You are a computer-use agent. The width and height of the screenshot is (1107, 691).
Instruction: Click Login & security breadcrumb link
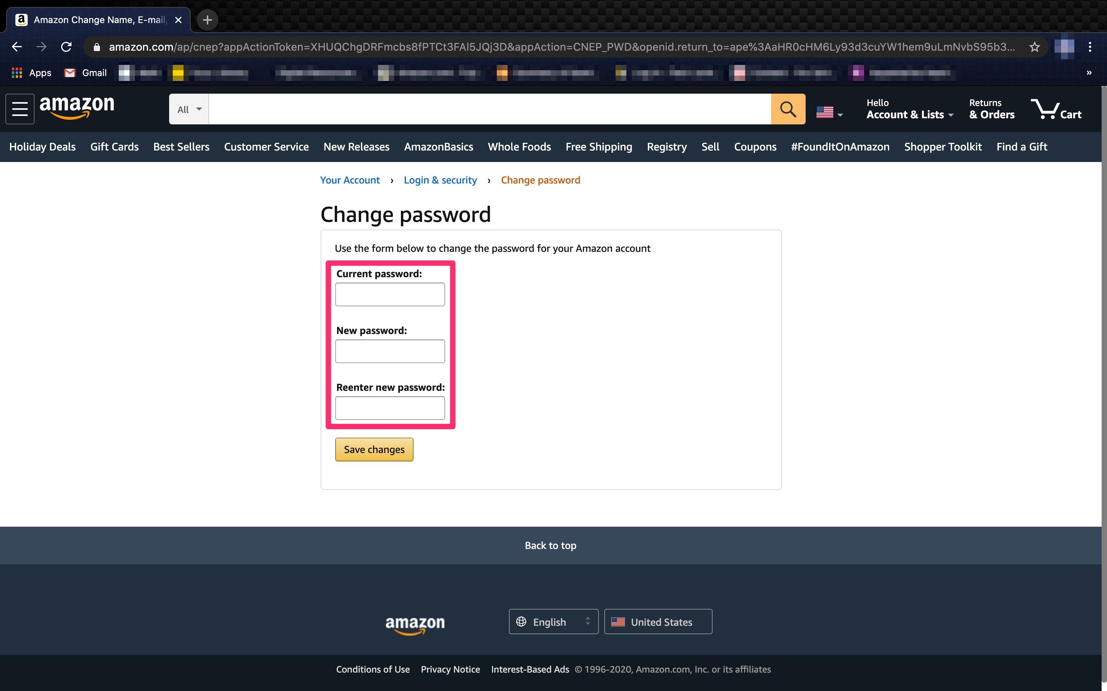click(441, 180)
